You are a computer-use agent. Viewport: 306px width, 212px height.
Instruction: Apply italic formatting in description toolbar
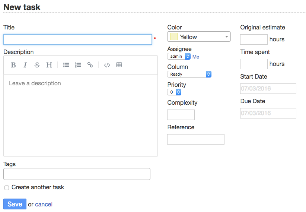(x=25, y=65)
